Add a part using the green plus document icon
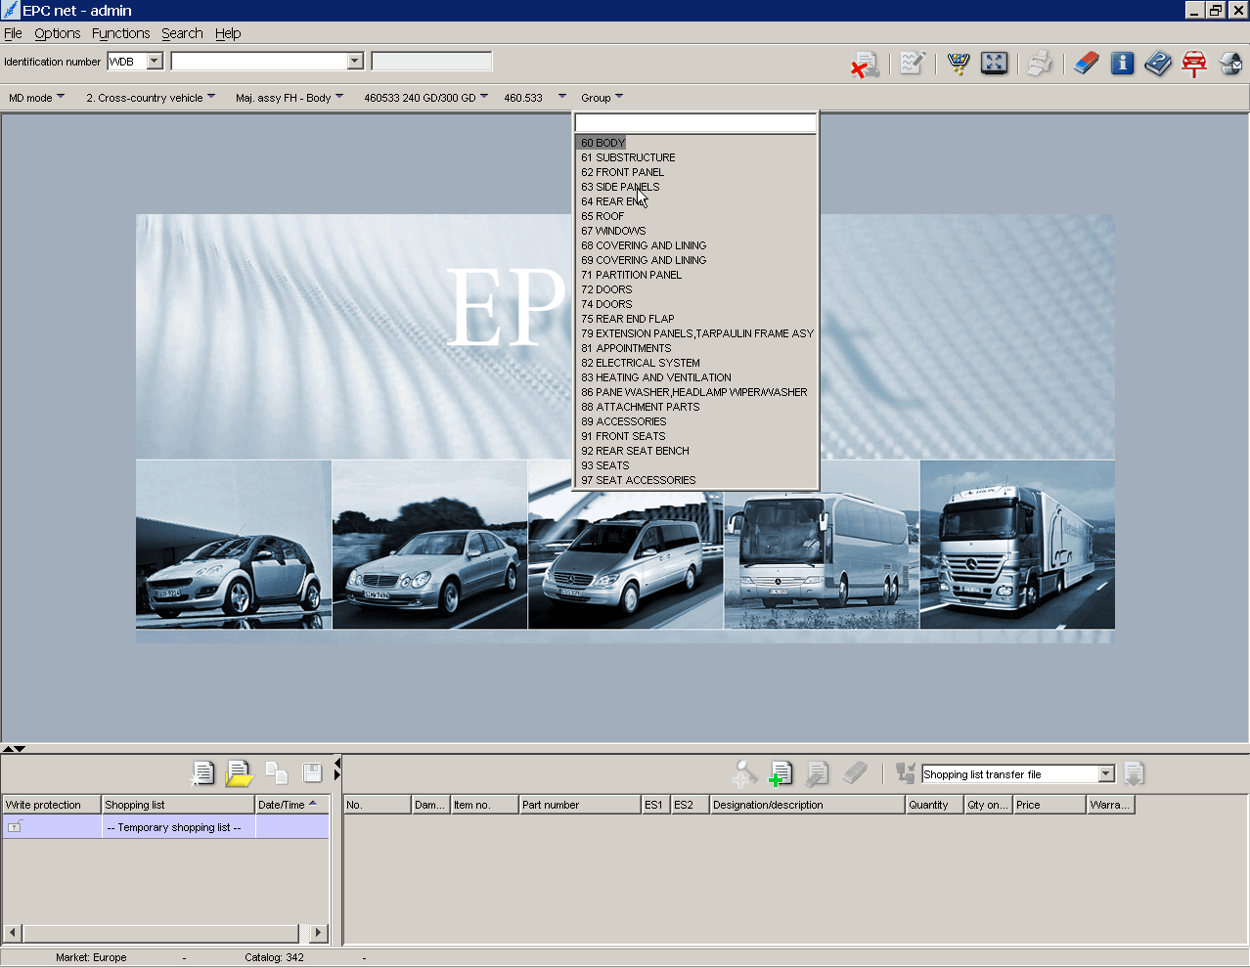This screenshot has height=968, width=1250. pyautogui.click(x=780, y=773)
